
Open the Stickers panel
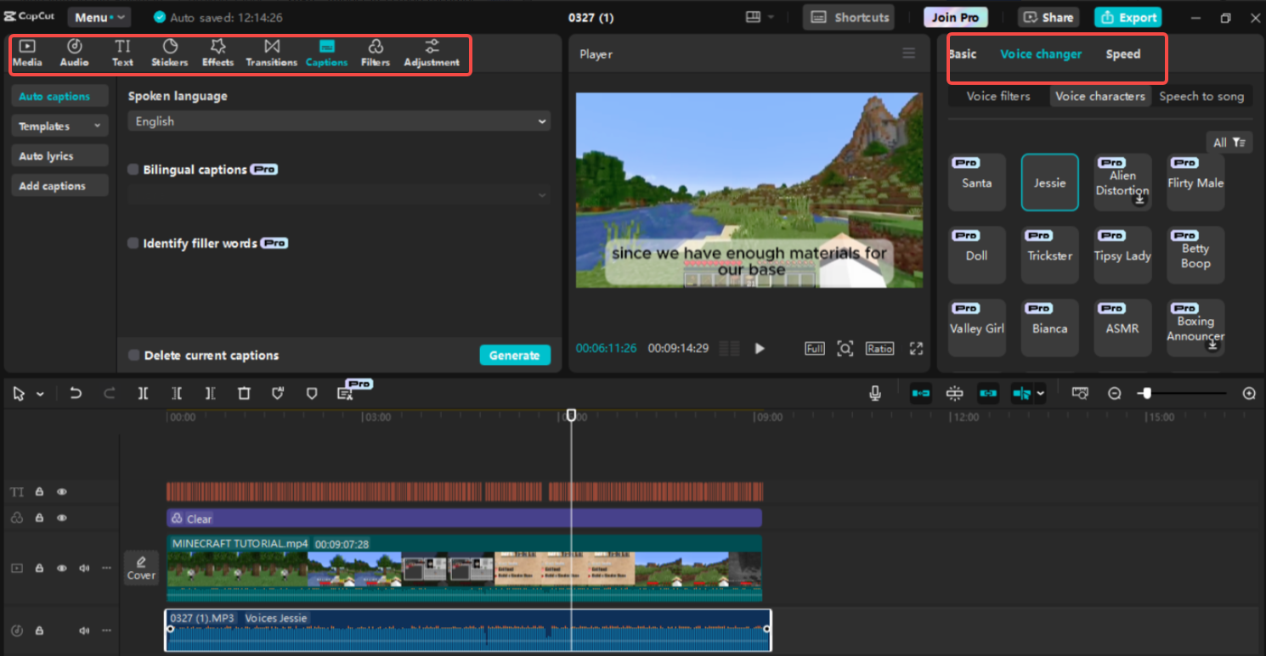coord(170,53)
